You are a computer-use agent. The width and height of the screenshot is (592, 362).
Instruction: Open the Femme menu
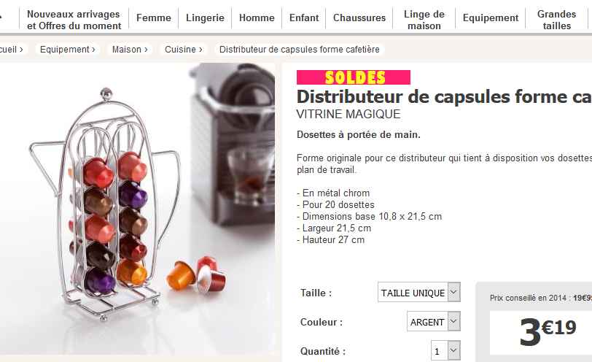click(154, 18)
